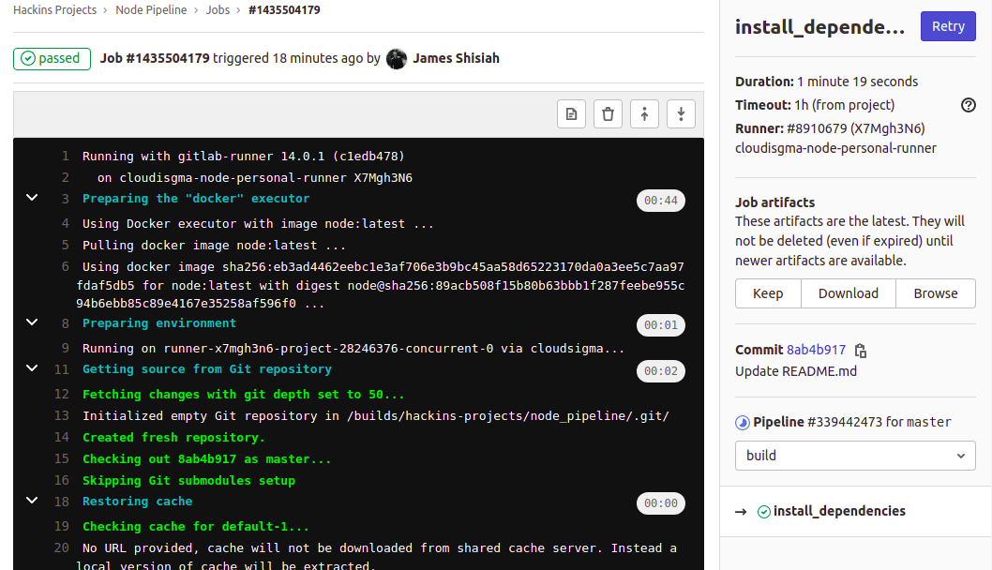Click the 00:02 duration badge
The image size is (992, 570).
click(x=660, y=370)
